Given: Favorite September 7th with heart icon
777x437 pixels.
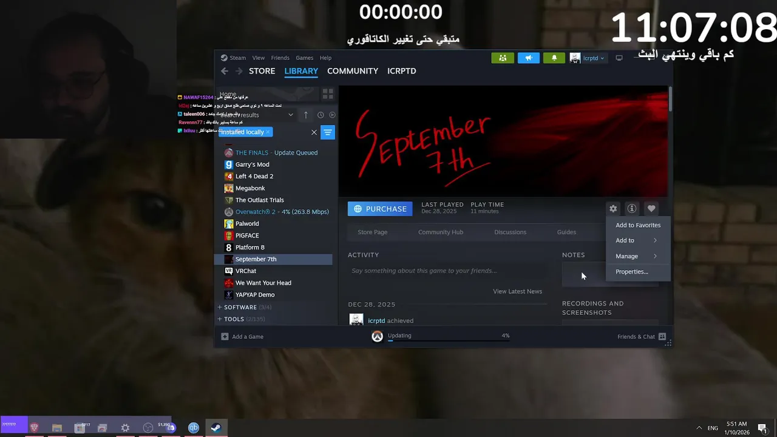Looking at the screenshot, I should coord(651,208).
